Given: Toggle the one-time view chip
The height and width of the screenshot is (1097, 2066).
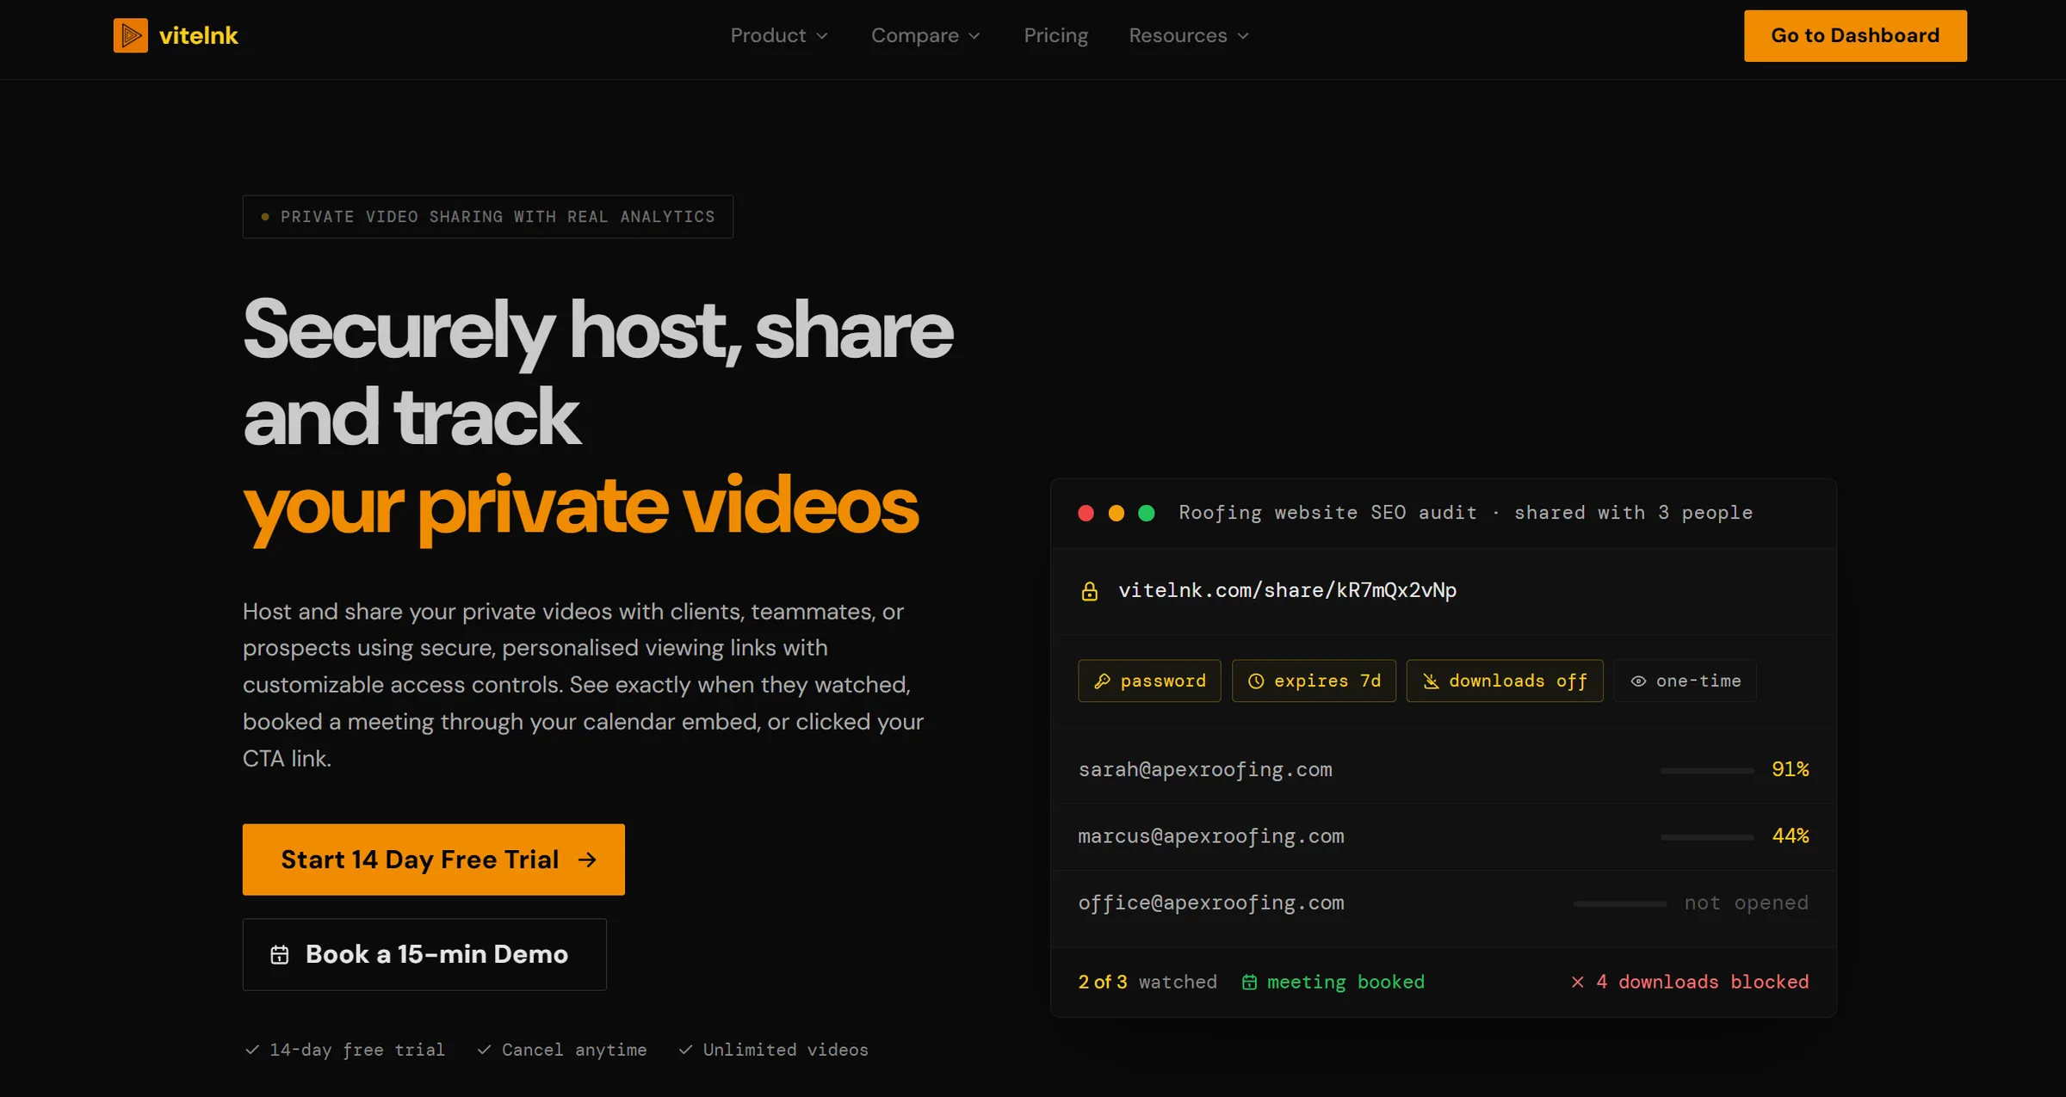Looking at the screenshot, I should [x=1685, y=681].
